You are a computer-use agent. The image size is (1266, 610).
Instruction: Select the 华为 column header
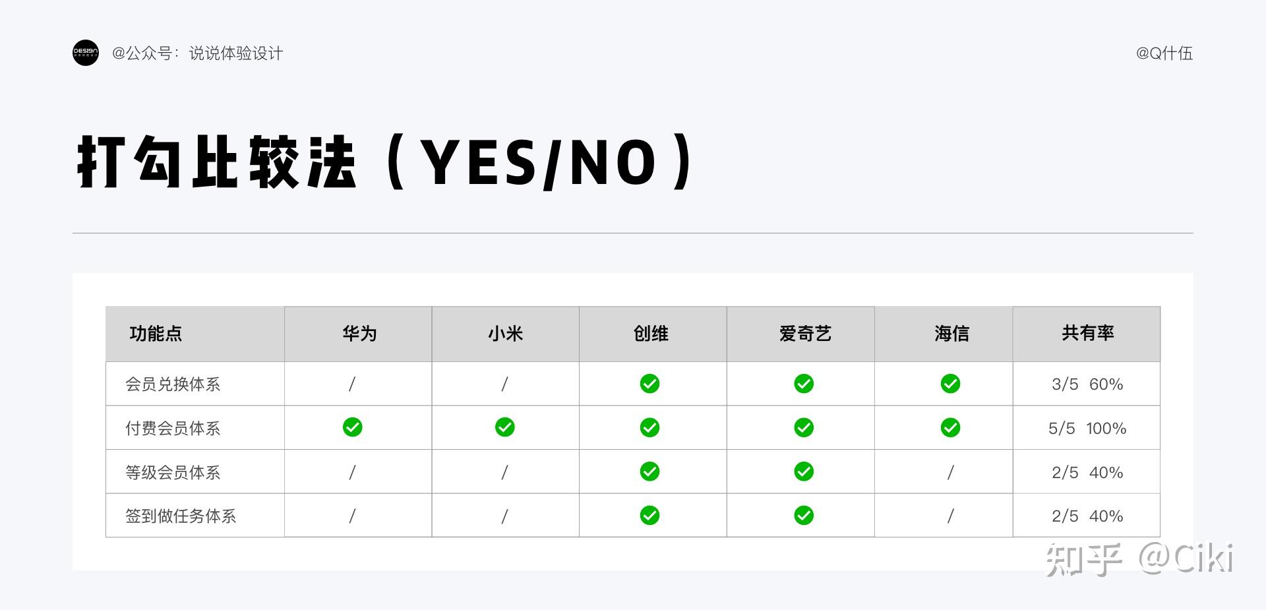tap(359, 334)
